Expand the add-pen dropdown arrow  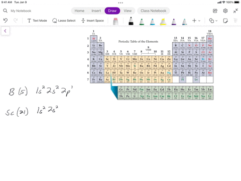[x=199, y=21]
